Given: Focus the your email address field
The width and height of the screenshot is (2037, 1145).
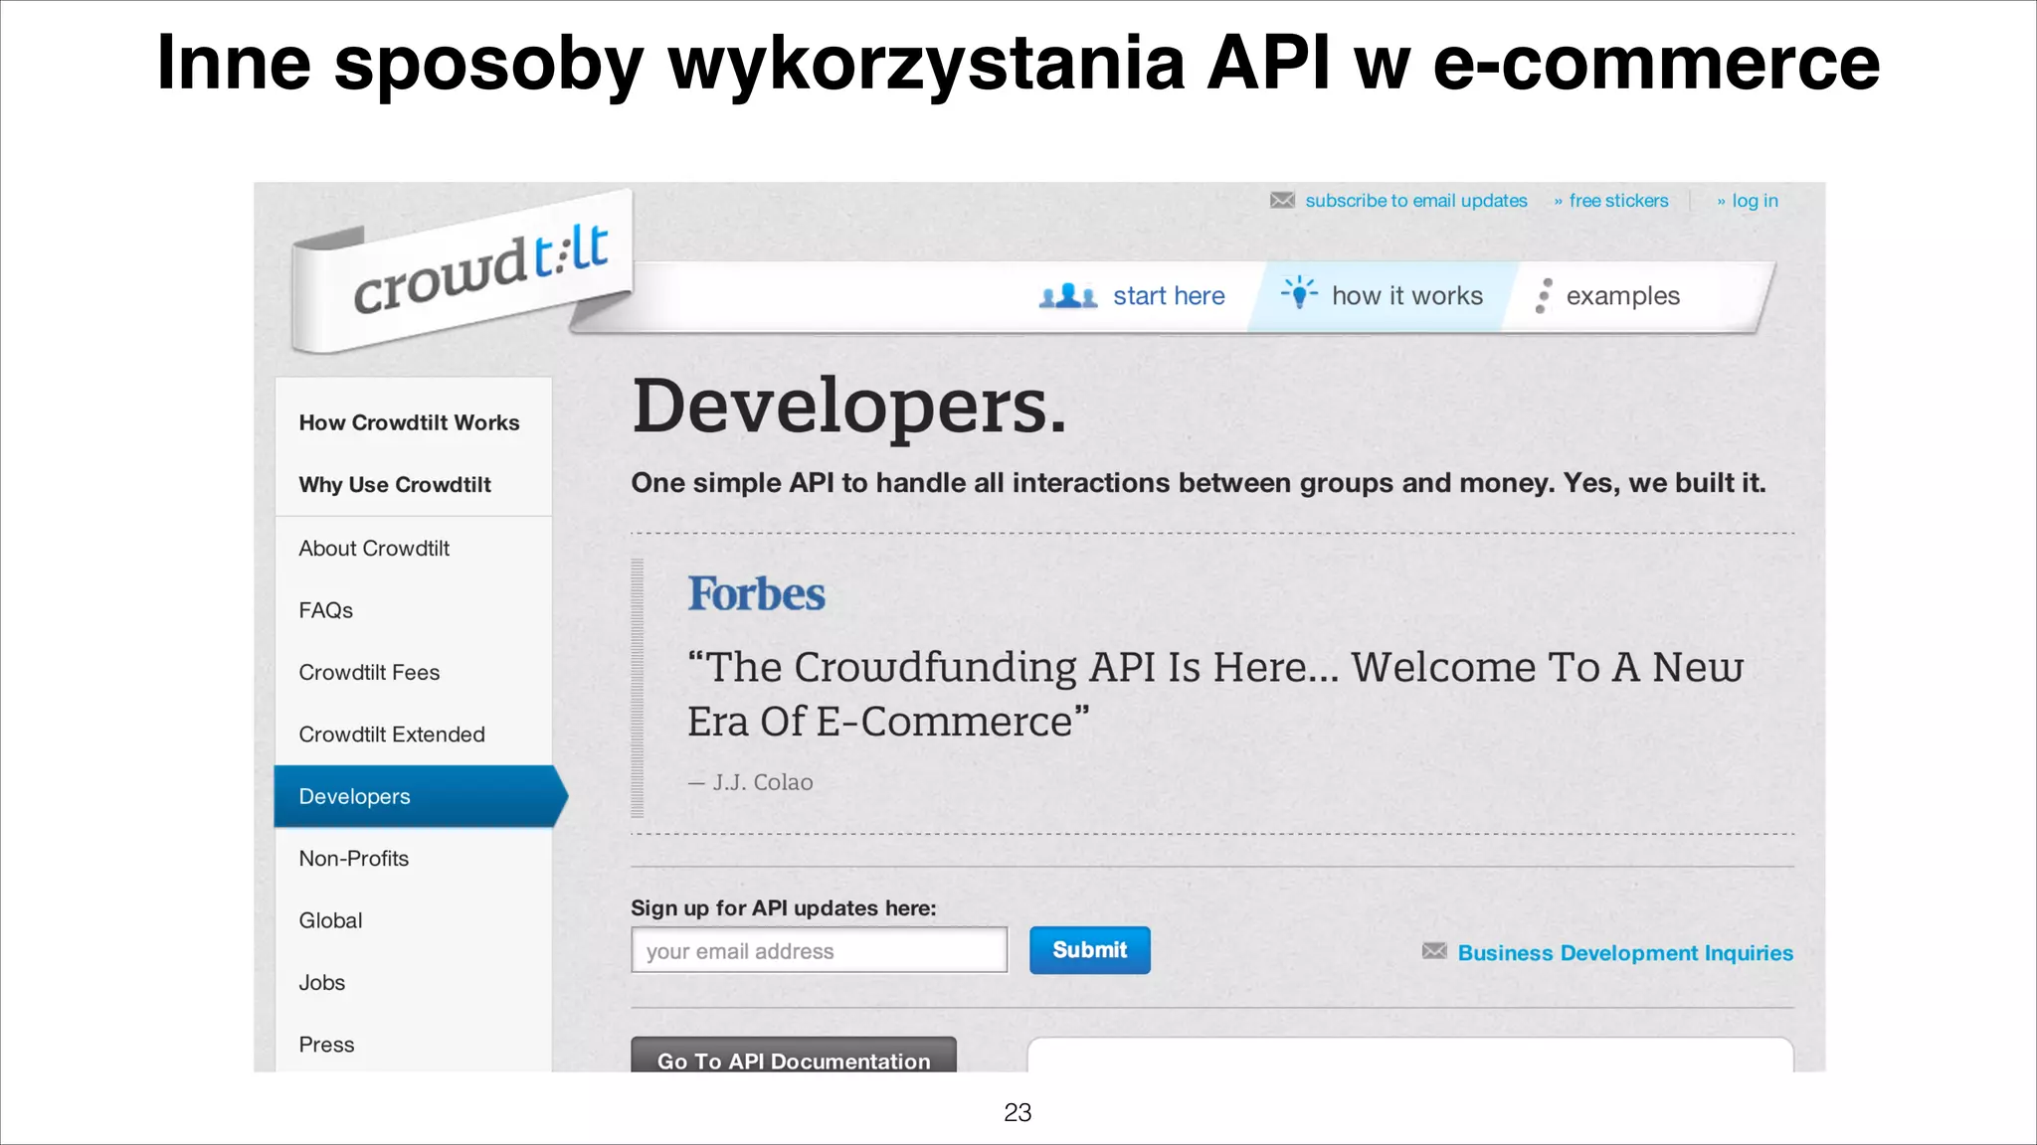Looking at the screenshot, I should pos(819,950).
